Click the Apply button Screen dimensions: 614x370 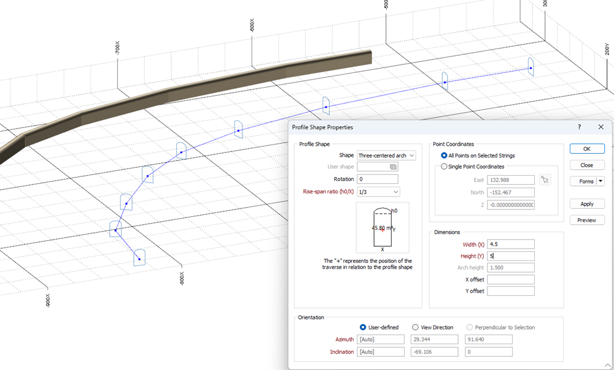pos(586,204)
